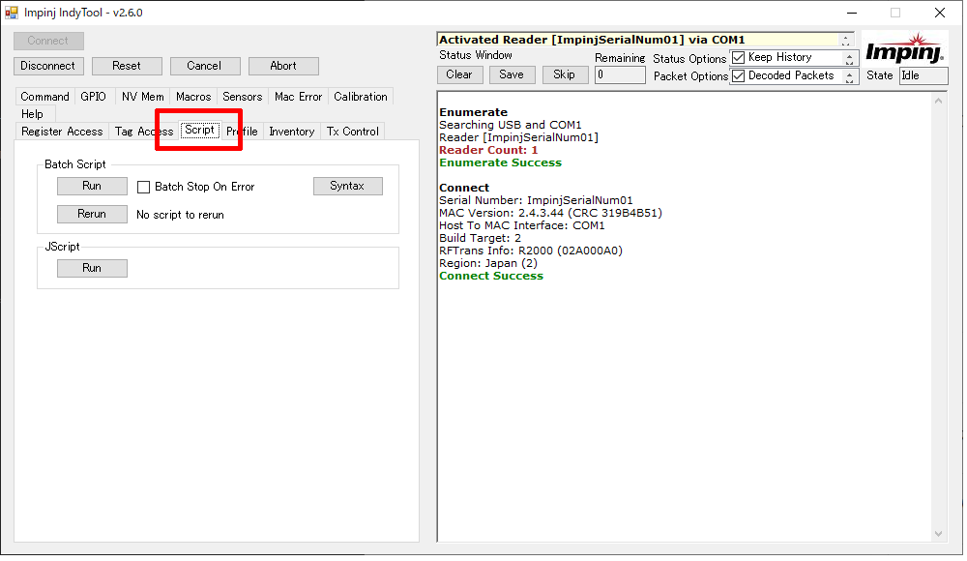The image size is (967, 561).
Task: Open the Inventory tab
Action: [292, 132]
